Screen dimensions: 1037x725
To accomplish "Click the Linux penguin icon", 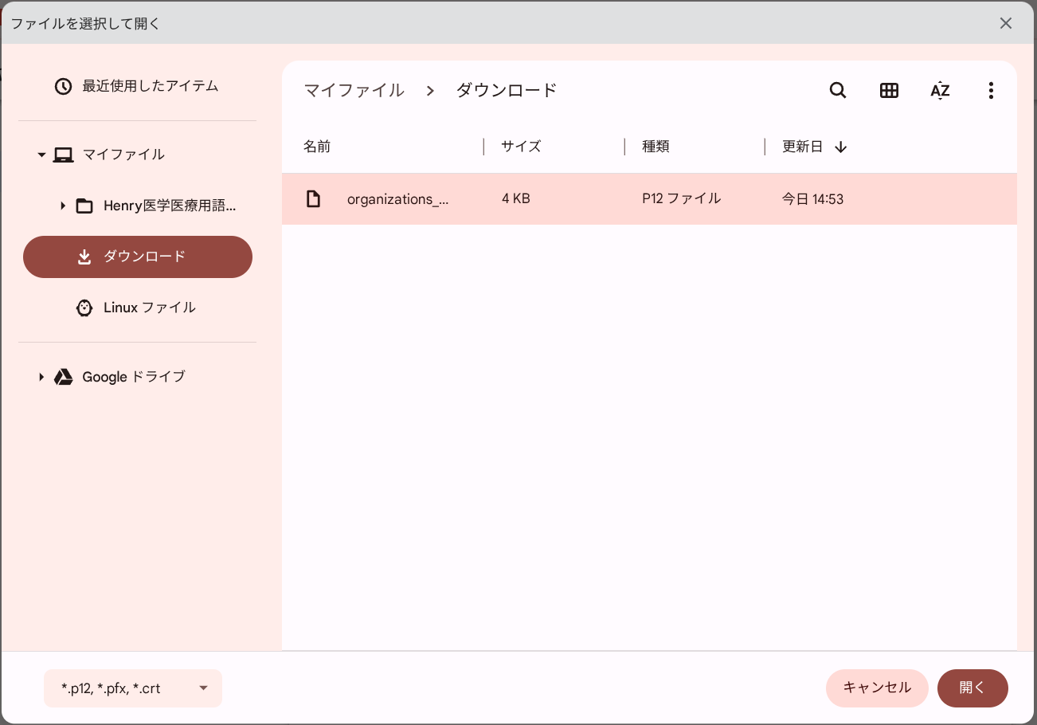I will pos(84,308).
